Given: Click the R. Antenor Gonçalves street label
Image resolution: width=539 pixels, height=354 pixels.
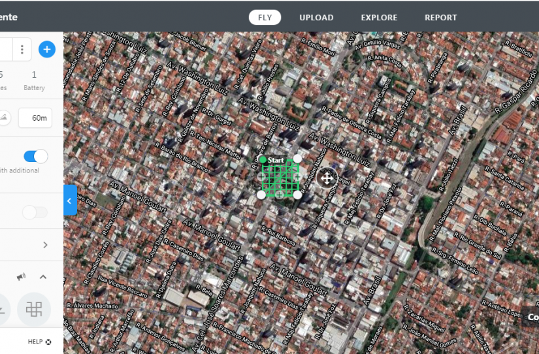Looking at the screenshot, I should tap(161, 337).
